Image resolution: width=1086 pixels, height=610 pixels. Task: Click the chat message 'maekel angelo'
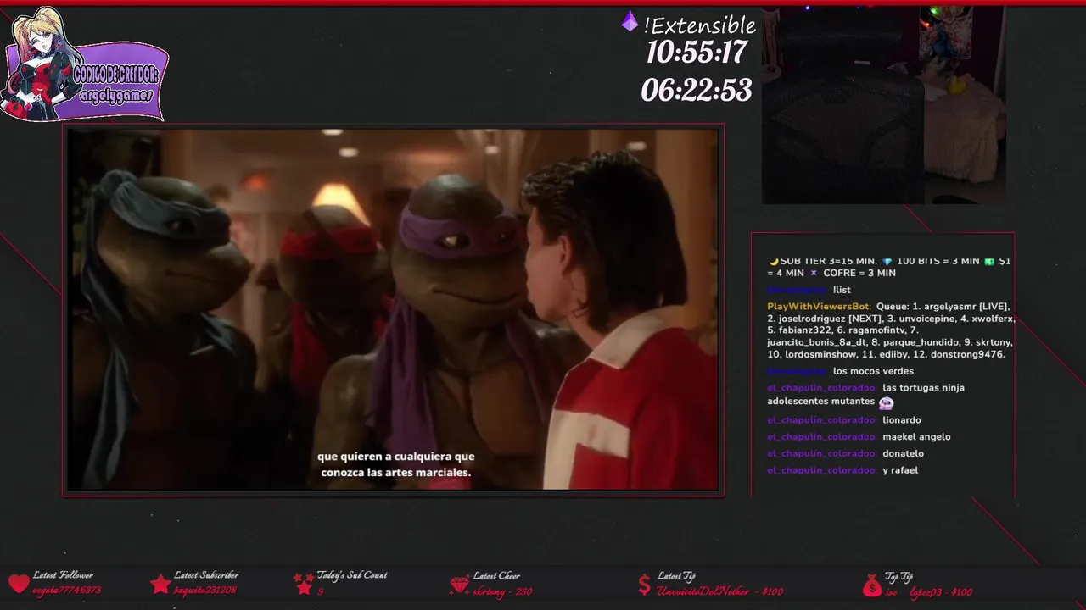[x=916, y=437]
